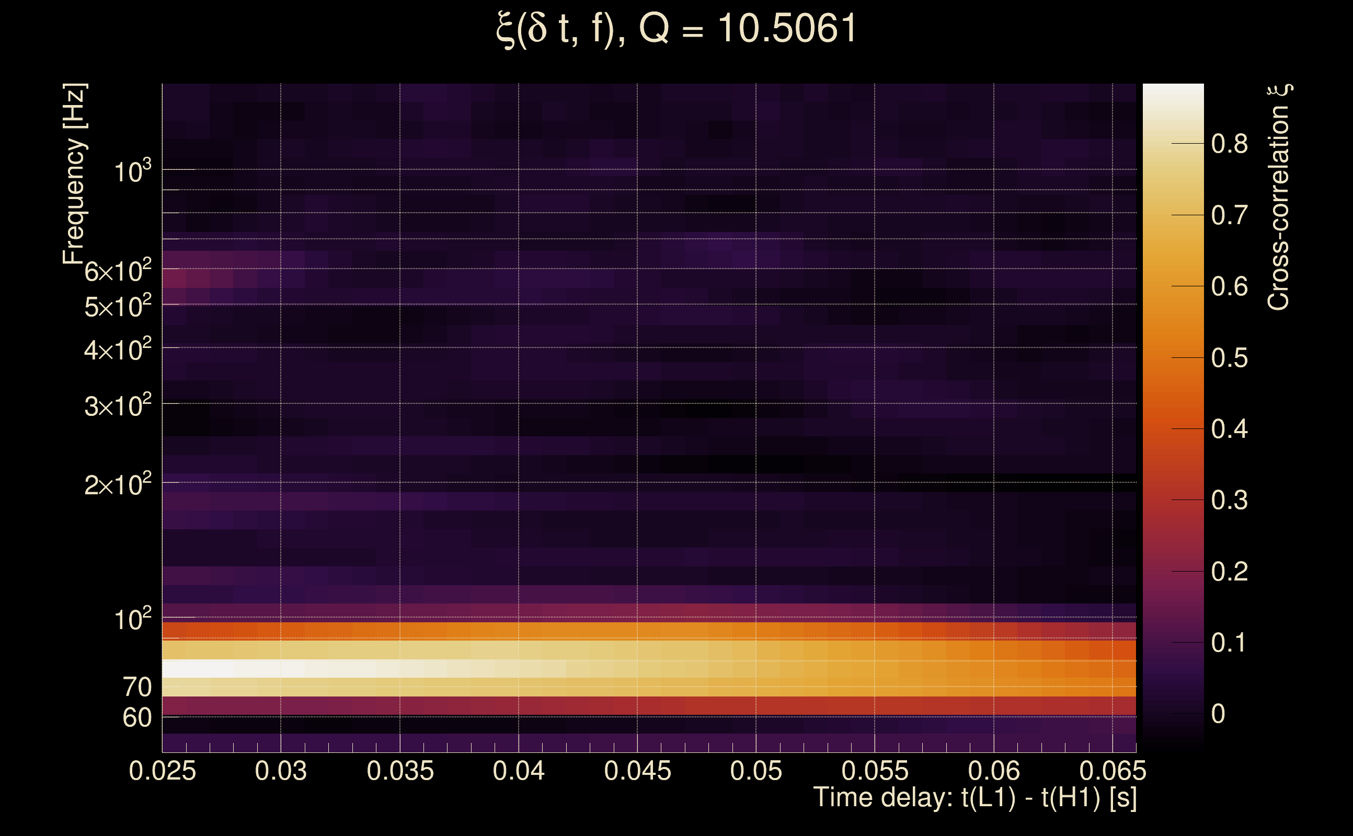
Task: Click the 0.025 tick label on the x-axis
Action: click(162, 771)
